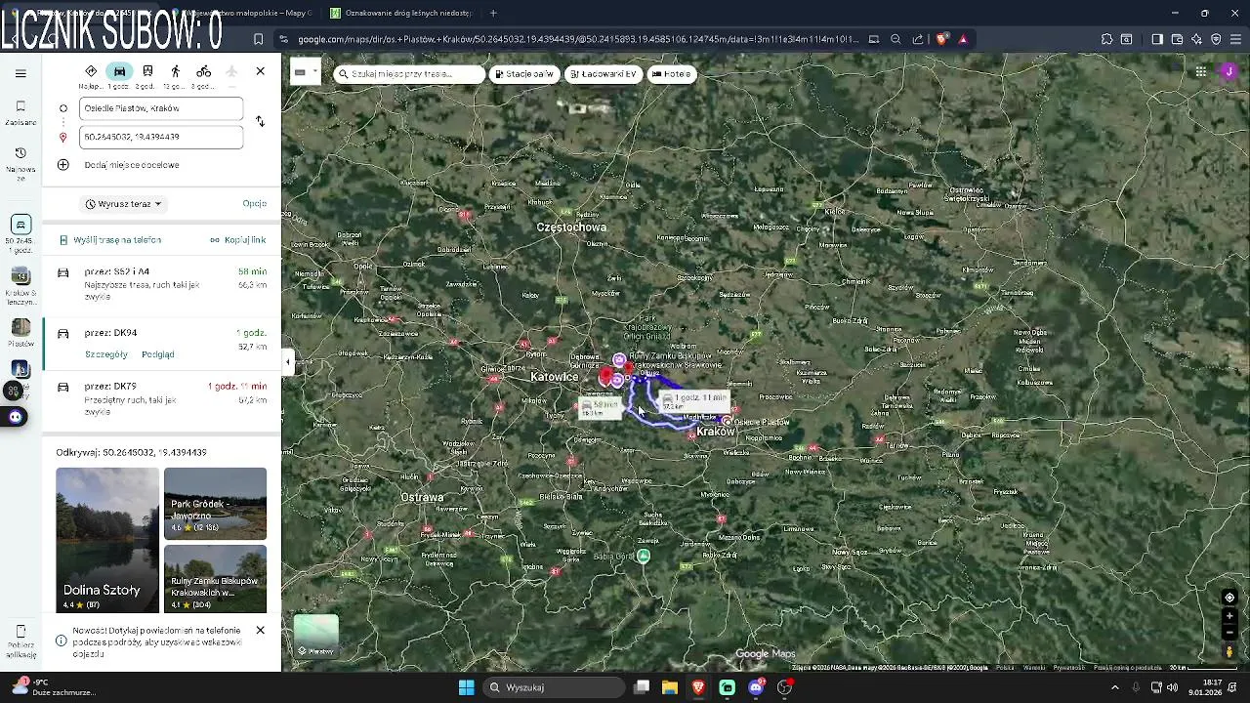Share this page from the address bar
This screenshot has height=703, width=1250.
[x=918, y=39]
